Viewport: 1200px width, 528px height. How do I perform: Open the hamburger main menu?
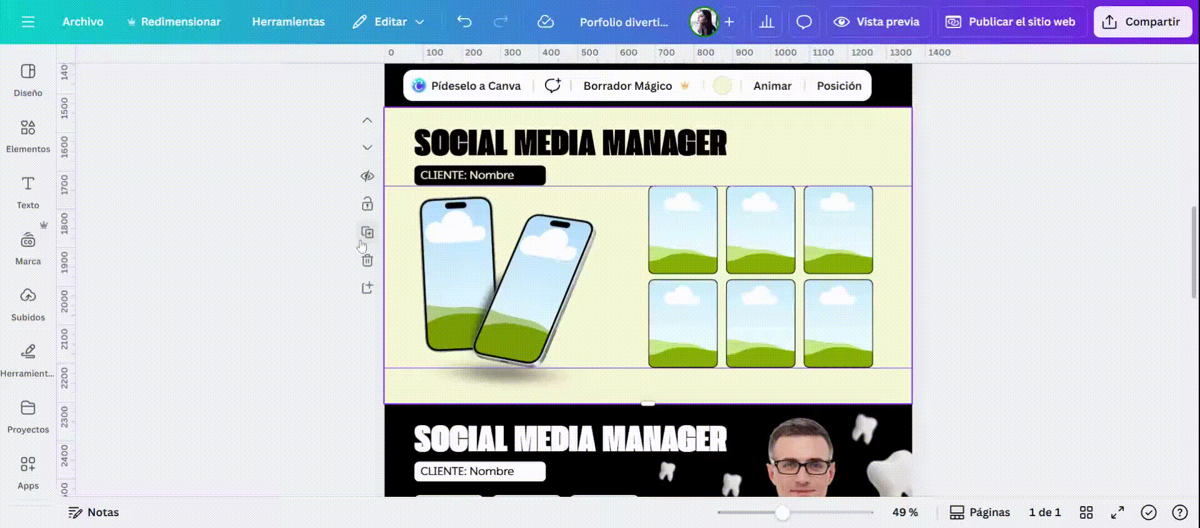tap(28, 22)
